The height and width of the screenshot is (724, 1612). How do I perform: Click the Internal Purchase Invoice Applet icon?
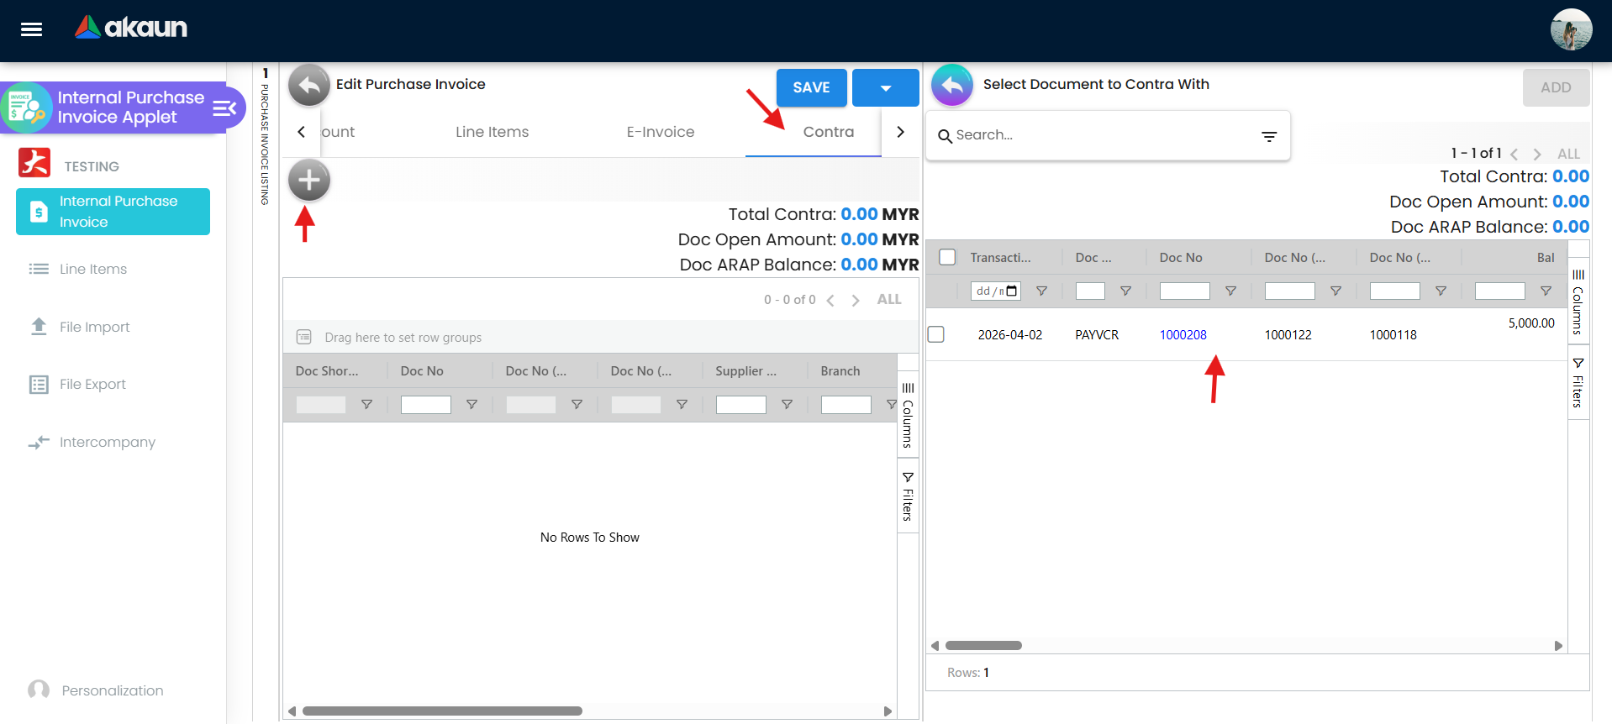coord(27,108)
